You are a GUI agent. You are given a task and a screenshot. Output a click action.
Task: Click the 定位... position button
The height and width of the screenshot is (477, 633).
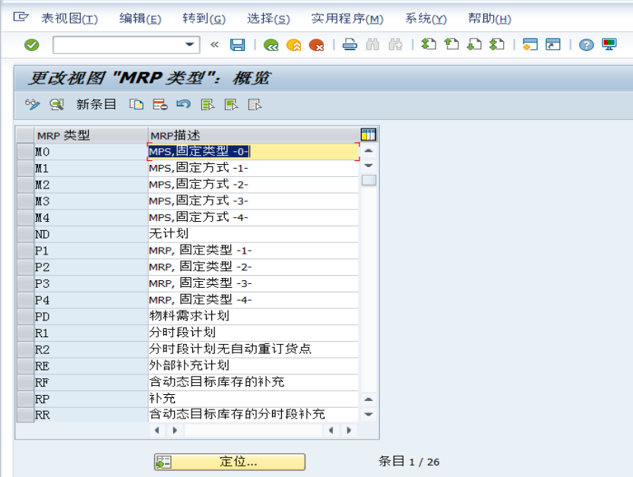pos(229,462)
